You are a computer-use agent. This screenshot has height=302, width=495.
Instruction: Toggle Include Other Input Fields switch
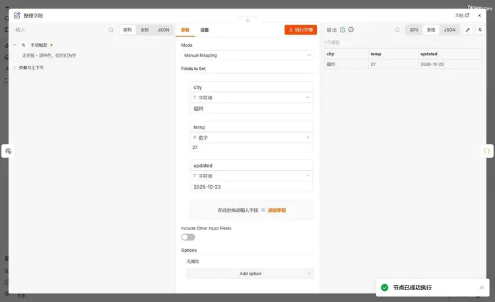188,237
